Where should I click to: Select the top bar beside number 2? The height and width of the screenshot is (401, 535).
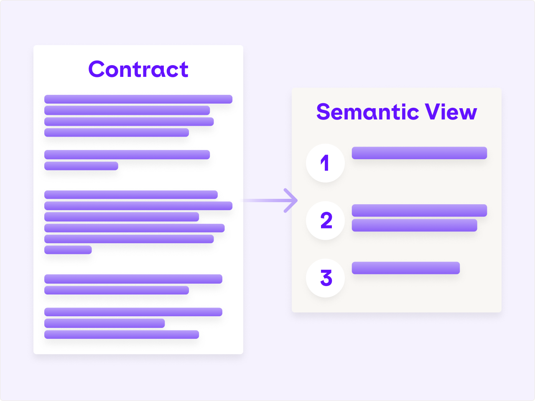click(419, 211)
